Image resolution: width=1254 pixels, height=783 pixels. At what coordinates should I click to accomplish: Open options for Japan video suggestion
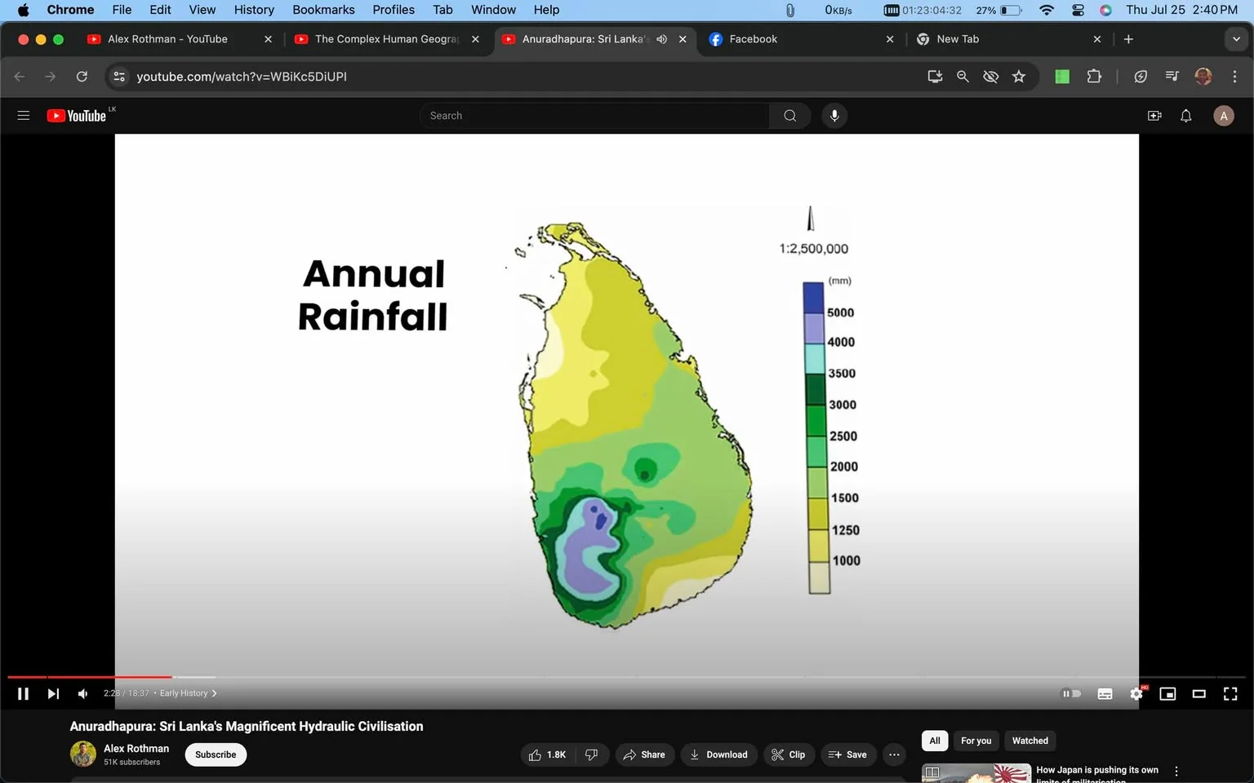[x=1176, y=772]
